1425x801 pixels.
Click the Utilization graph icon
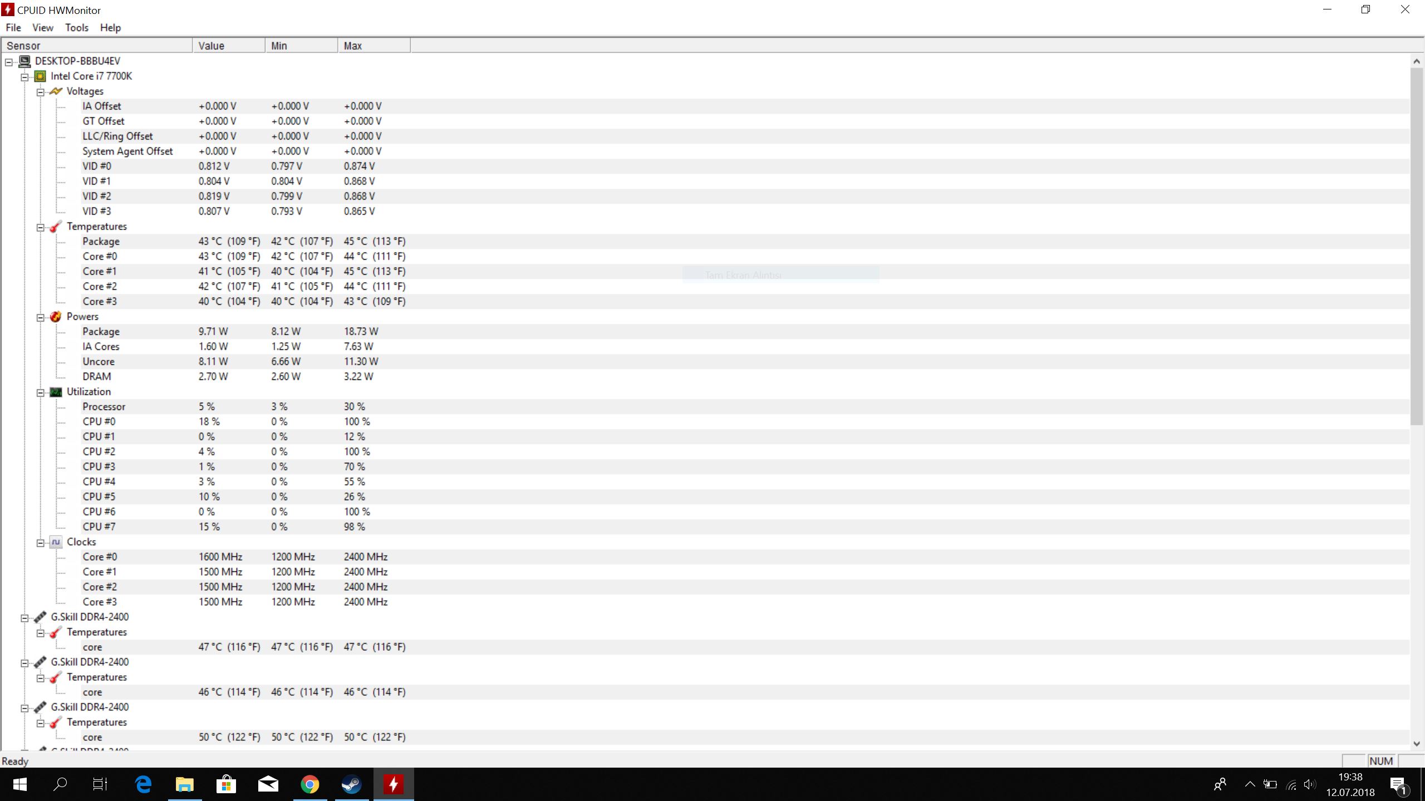[x=56, y=392]
